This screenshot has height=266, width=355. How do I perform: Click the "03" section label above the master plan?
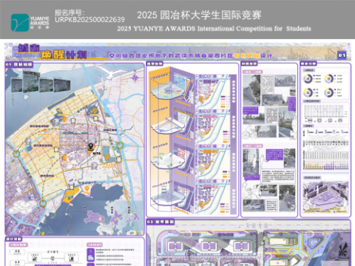(x=160, y=222)
